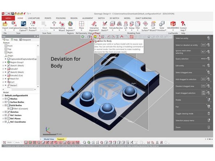
Task: Switch to the Support tab
Action: click(61, 139)
